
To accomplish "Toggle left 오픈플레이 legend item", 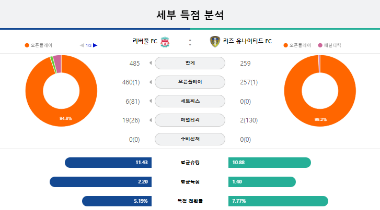I will tap(39, 45).
